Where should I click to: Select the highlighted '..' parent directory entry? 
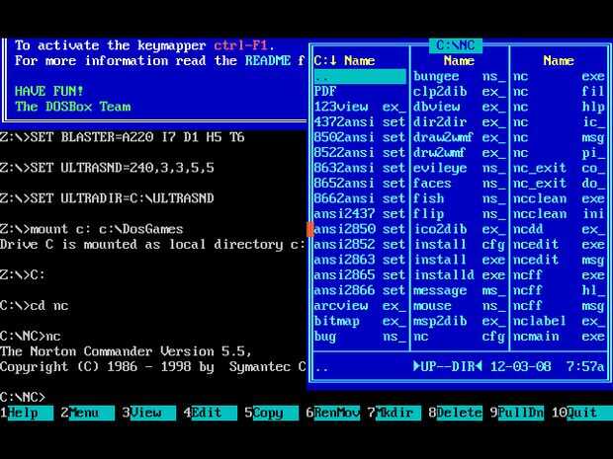(x=360, y=76)
